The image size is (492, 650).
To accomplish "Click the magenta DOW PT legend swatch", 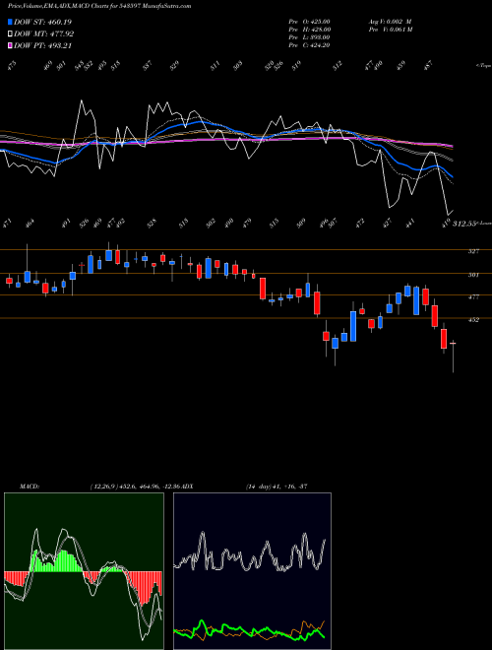I will pyautogui.click(x=10, y=45).
